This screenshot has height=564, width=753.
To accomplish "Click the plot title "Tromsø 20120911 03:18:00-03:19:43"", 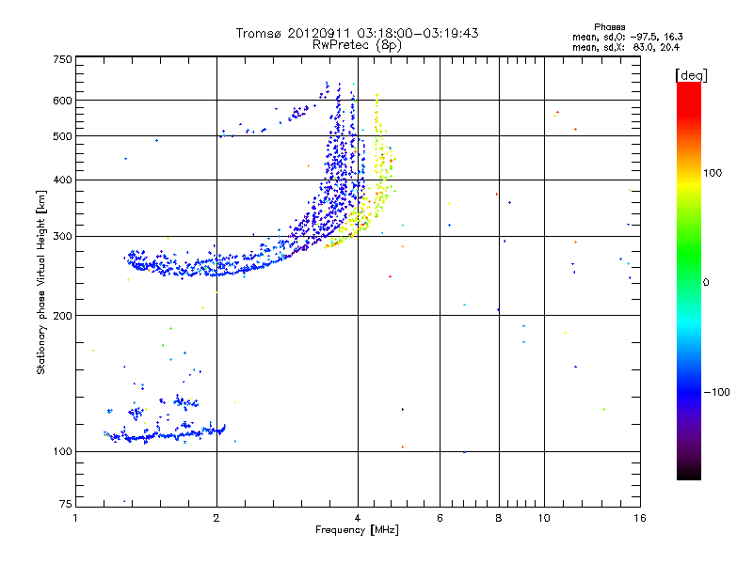I will coord(357,33).
